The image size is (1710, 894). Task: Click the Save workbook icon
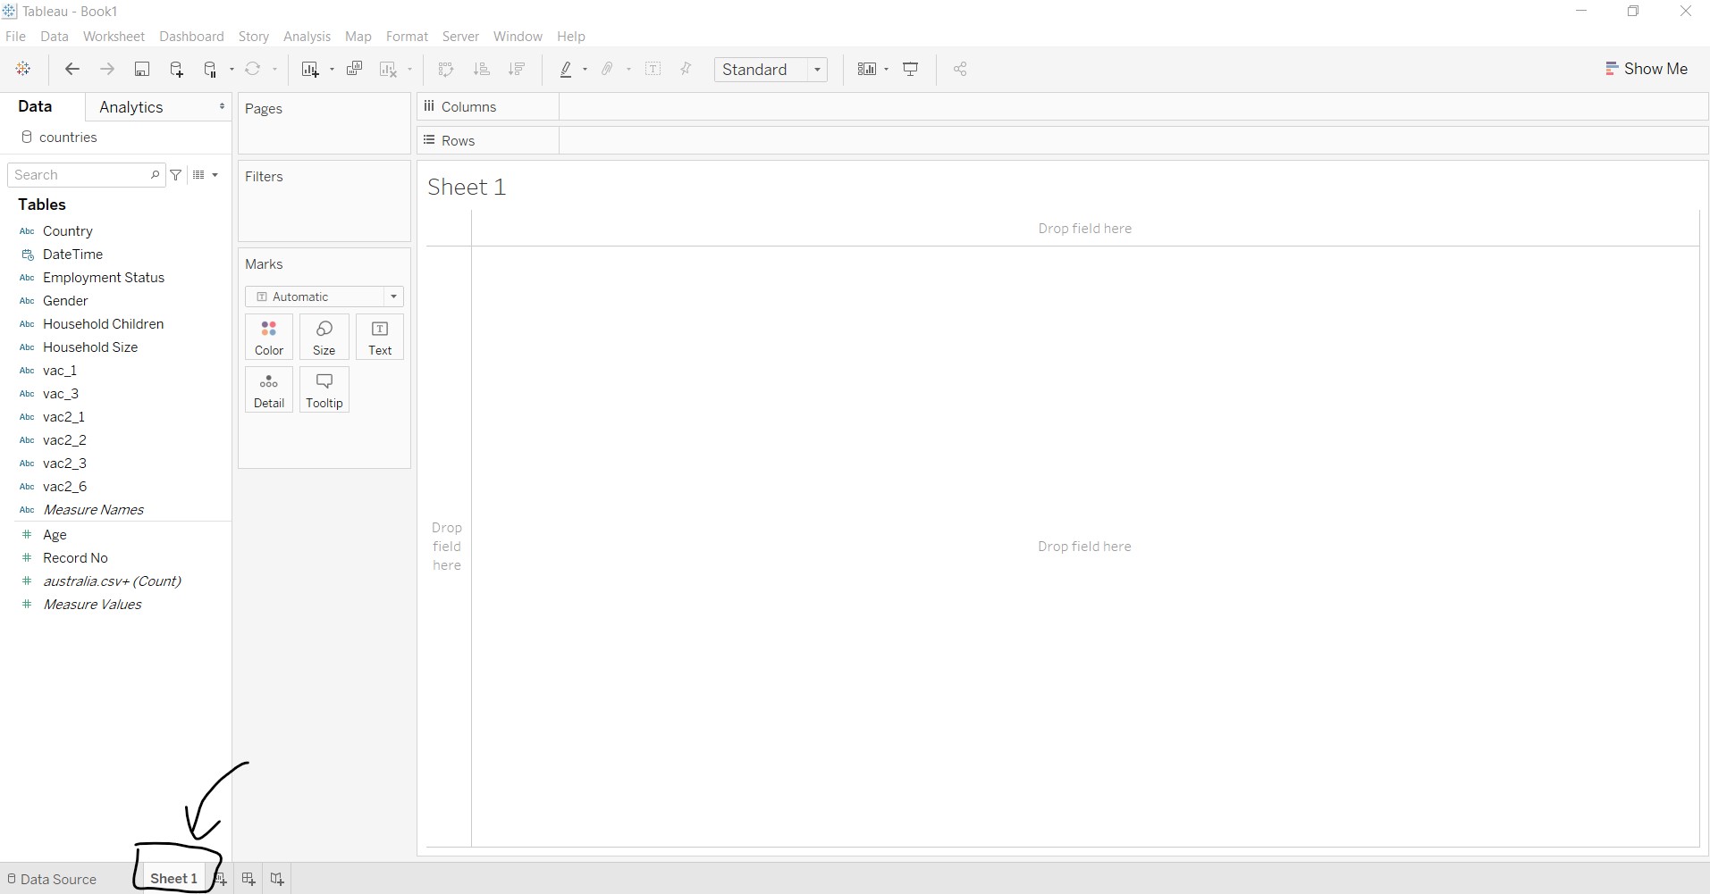[x=141, y=70]
